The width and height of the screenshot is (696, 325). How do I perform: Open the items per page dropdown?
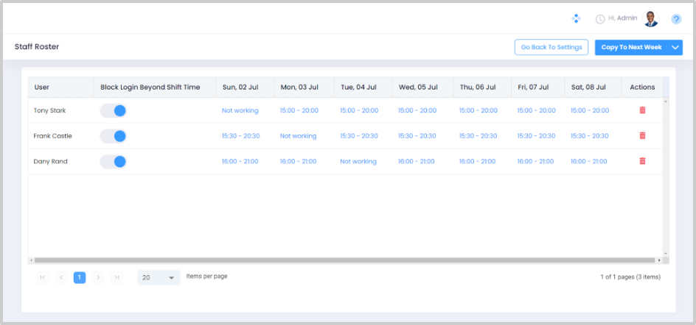tap(159, 277)
